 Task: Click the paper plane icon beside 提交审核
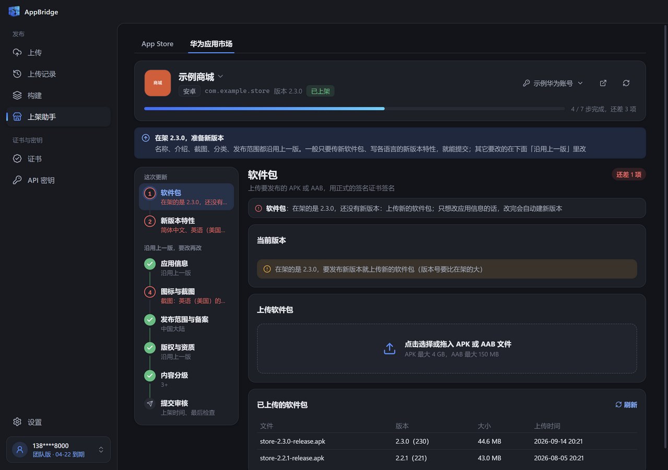point(150,404)
